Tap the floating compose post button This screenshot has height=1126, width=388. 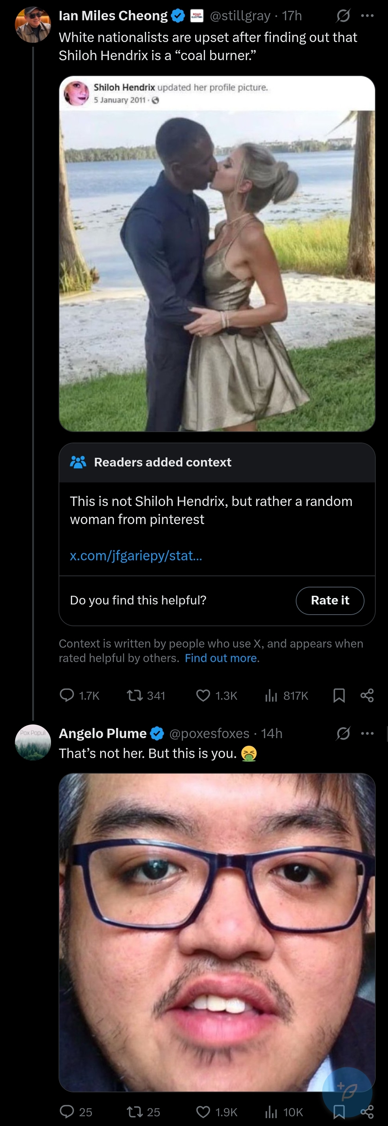pyautogui.click(x=348, y=1092)
